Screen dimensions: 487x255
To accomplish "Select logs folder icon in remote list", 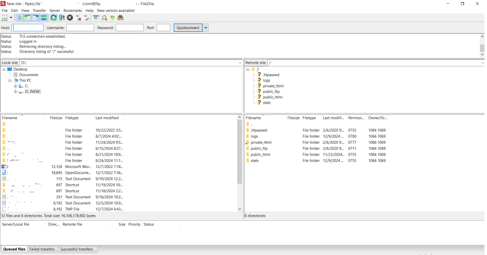I will point(247,137).
